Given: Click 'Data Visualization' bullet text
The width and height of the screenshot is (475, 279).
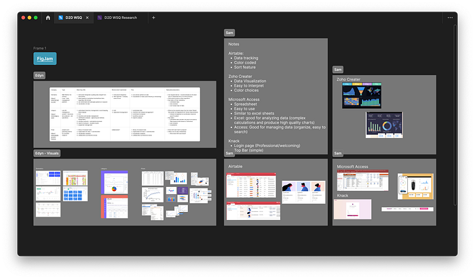Looking at the screenshot, I should 250,81.
